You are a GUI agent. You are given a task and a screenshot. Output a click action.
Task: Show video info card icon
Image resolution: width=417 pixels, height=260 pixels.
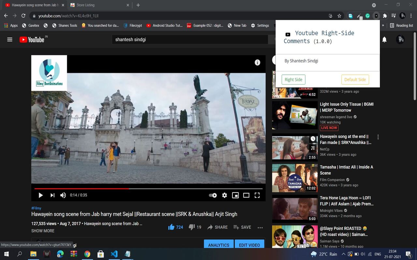point(257,62)
